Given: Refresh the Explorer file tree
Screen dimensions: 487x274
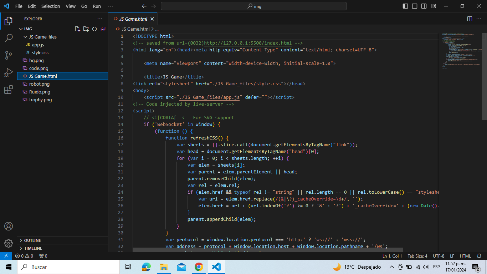Looking at the screenshot, I should [x=94, y=29].
